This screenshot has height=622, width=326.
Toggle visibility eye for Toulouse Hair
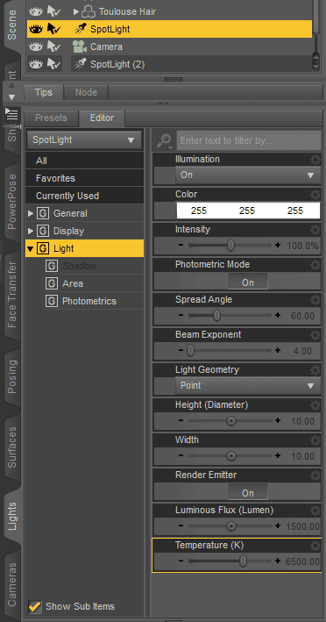36,11
